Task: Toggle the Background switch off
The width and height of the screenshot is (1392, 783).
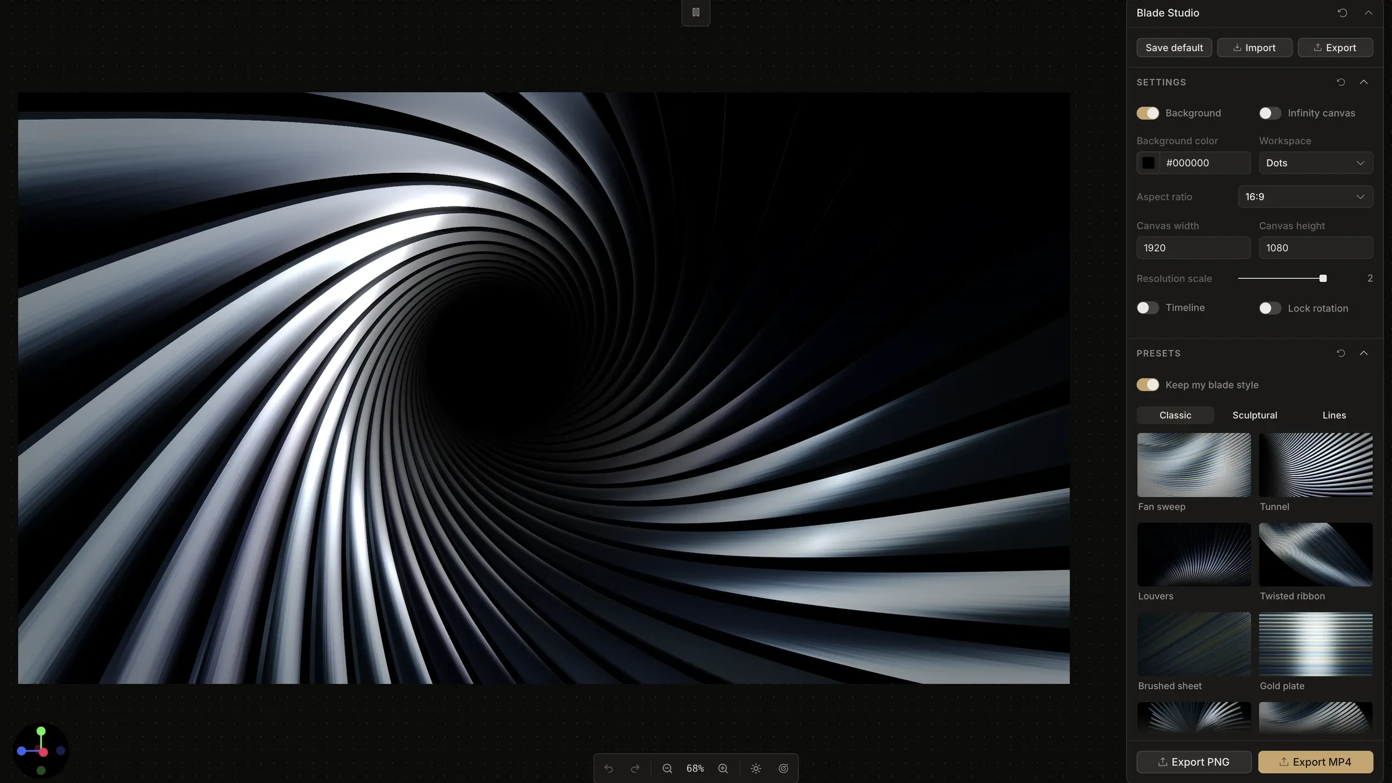Action: 1147,113
